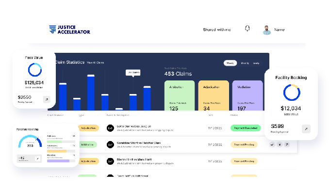
Task: Select the Weekly statistics tab
Action: (230, 63)
